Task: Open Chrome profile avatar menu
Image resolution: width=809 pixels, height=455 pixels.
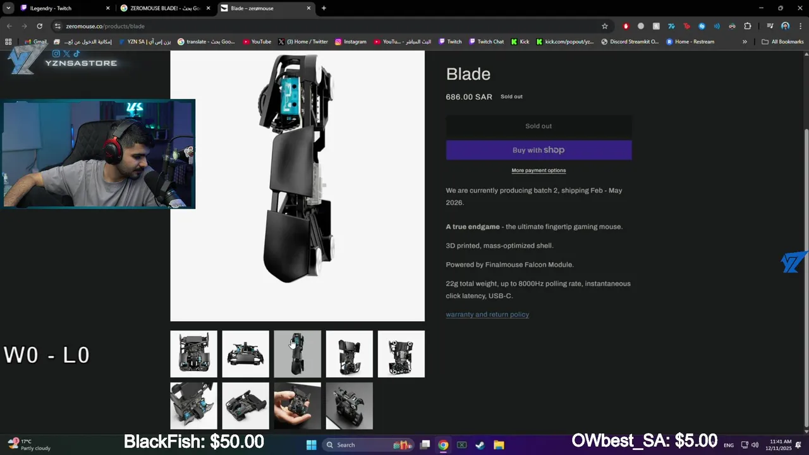Action: (x=785, y=26)
